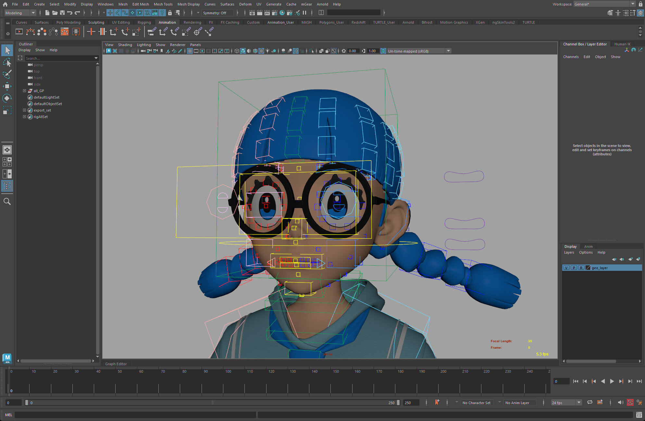Click the Motion Trail shelf icon
The image size is (645, 421).
pyautogui.click(x=31, y=32)
